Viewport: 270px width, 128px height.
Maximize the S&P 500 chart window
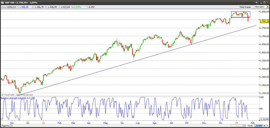(x=264, y=2)
